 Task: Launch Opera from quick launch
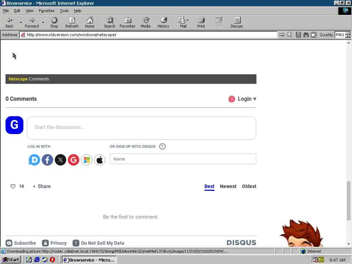tap(52, 260)
